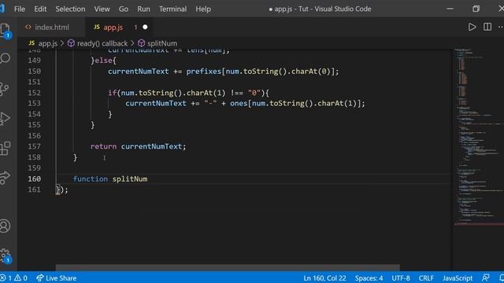Image resolution: width=504 pixels, height=283 pixels.
Task: Open the Terminal menu
Action: (172, 9)
